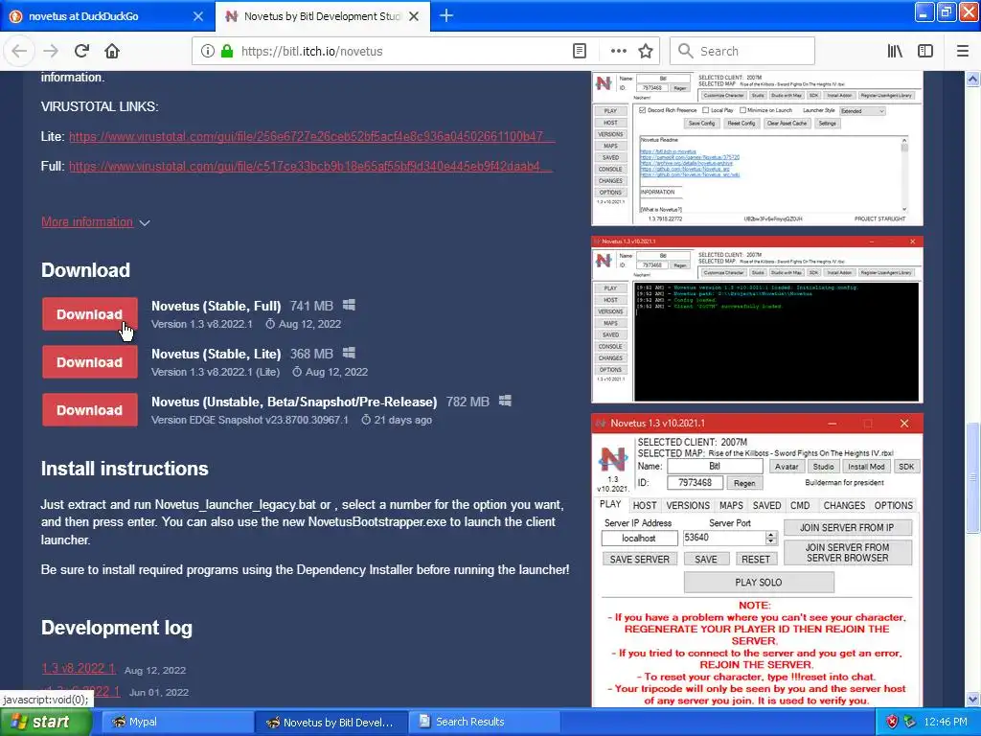This screenshot has height=736, width=981.
Task: Click Windows icon next to 782 MB
Action: coord(505,401)
